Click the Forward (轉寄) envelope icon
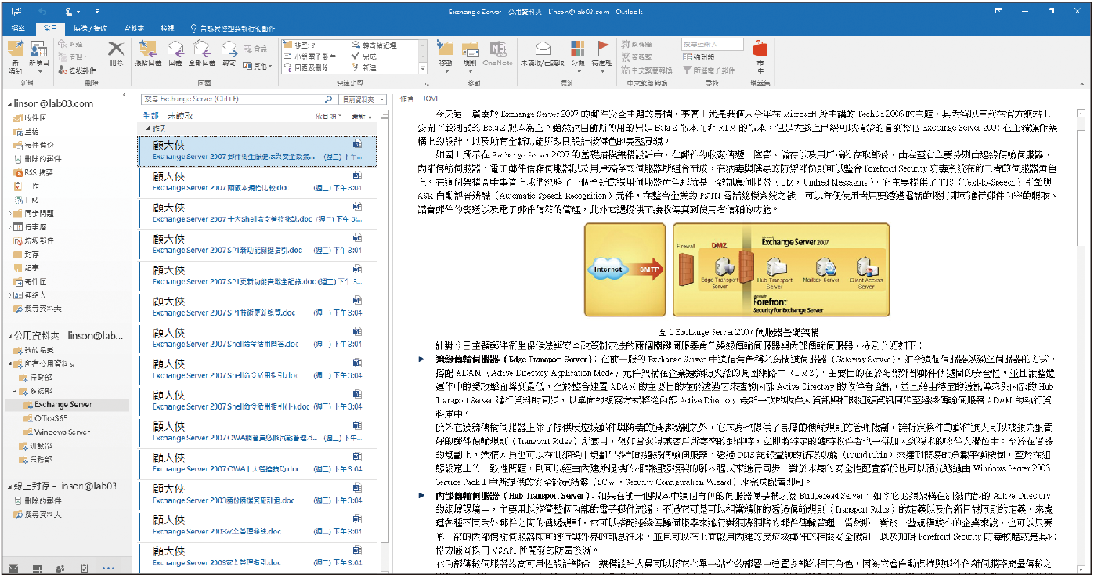 coord(229,50)
